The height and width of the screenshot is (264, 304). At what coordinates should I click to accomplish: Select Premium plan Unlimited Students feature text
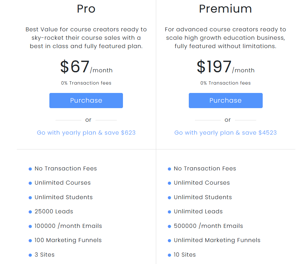tap(203, 197)
